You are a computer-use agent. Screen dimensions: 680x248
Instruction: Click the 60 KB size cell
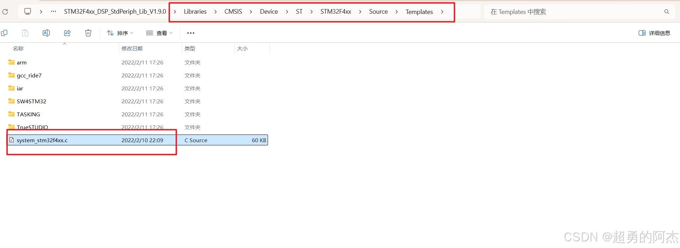pyautogui.click(x=259, y=140)
